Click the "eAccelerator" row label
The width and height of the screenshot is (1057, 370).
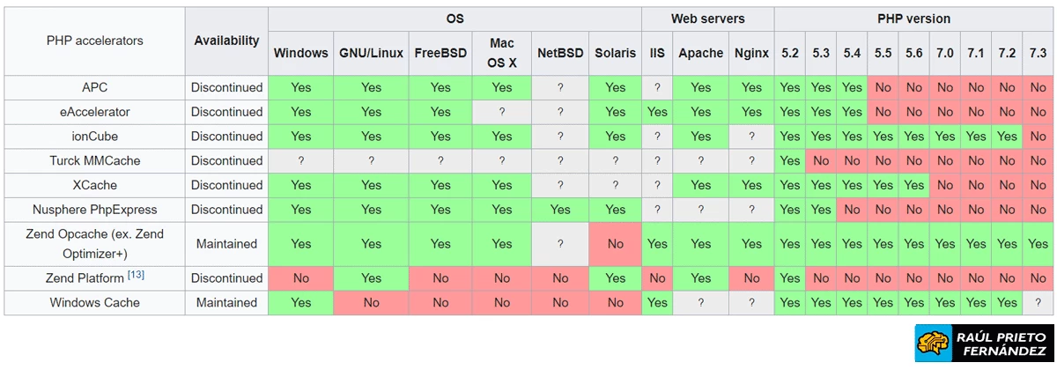coord(94,112)
